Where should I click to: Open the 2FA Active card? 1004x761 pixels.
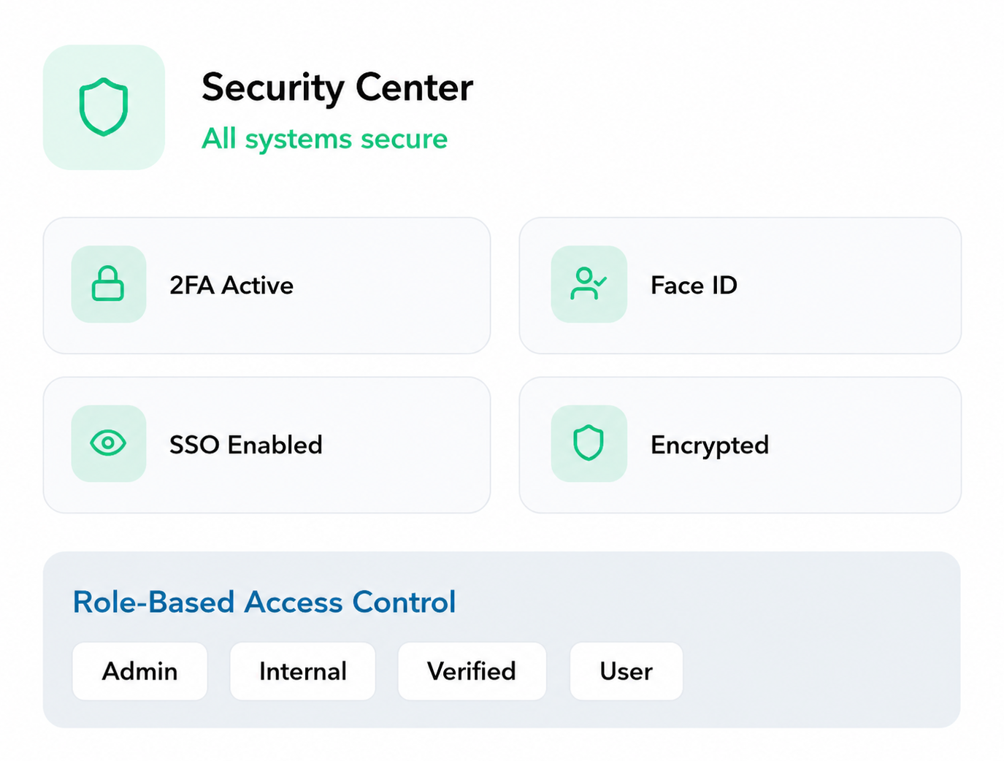(x=267, y=286)
